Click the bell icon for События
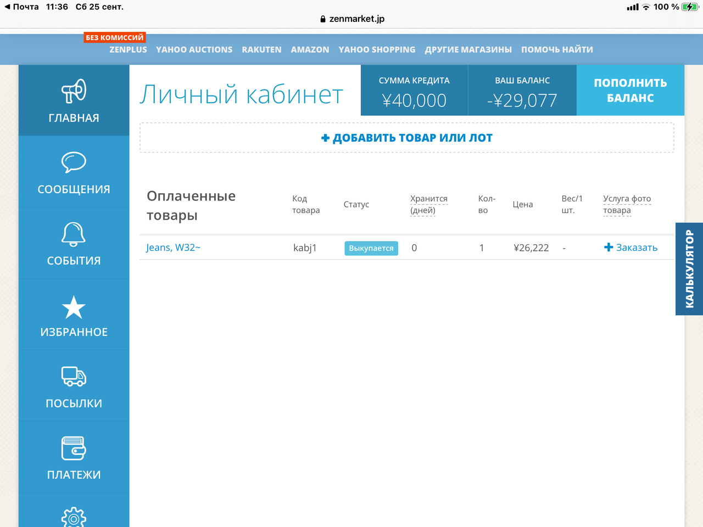703x527 pixels. (74, 234)
